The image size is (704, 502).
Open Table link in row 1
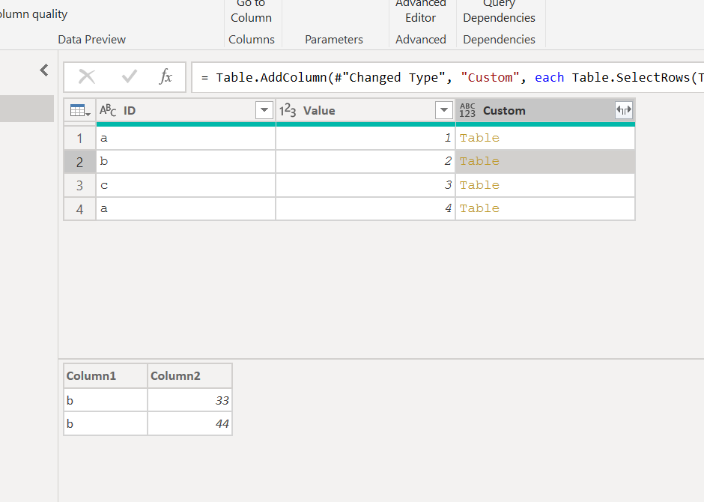479,138
